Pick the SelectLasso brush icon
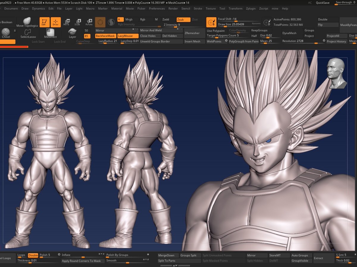 pos(28,33)
